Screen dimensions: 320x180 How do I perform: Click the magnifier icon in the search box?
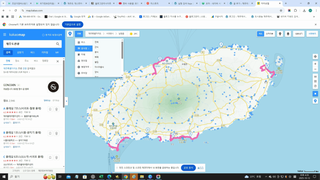click(57, 44)
